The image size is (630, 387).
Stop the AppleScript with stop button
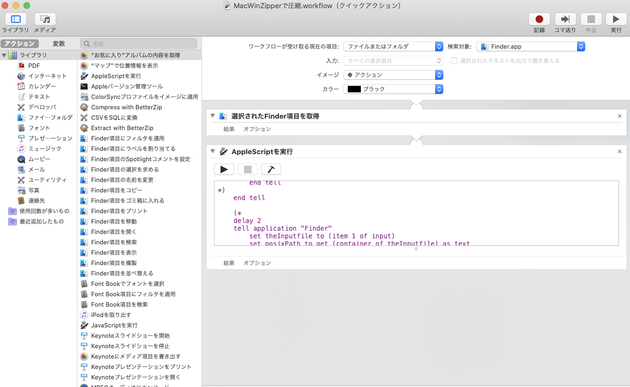(x=247, y=169)
